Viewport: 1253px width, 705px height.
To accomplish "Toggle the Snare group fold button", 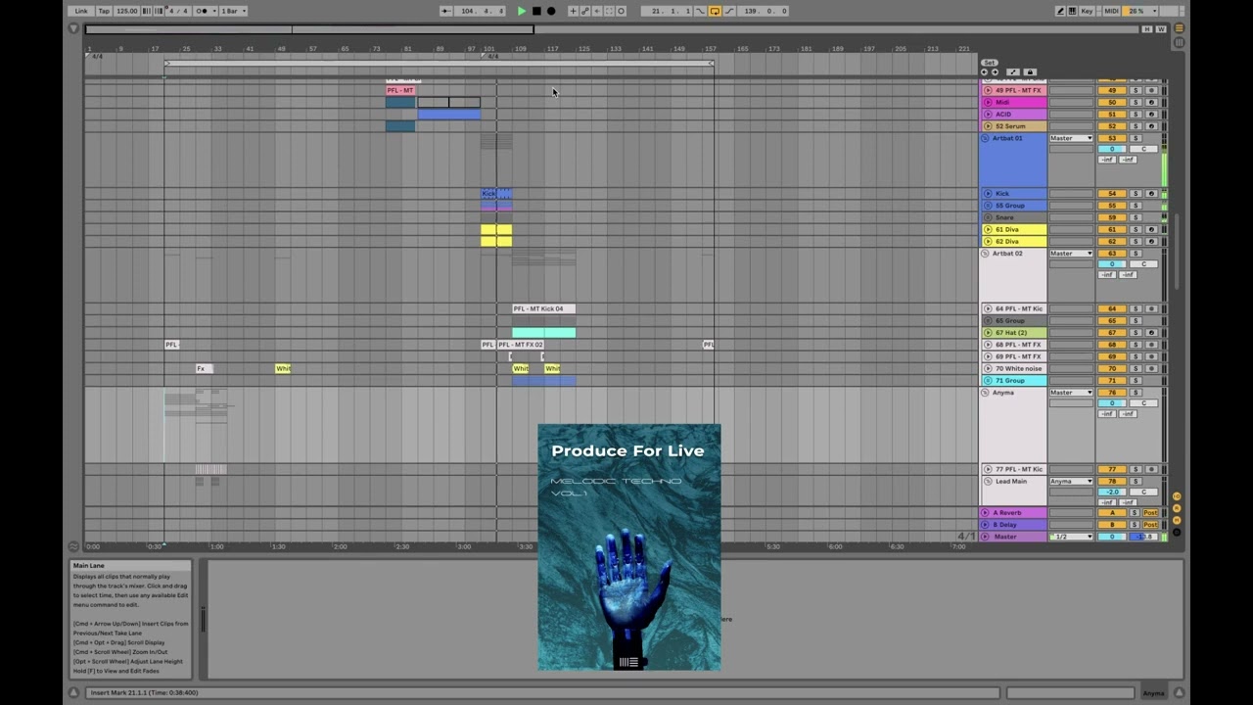I will click(x=986, y=217).
